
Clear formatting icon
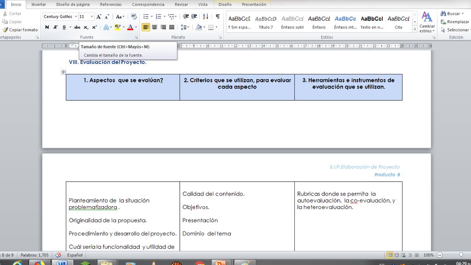[x=134, y=17]
